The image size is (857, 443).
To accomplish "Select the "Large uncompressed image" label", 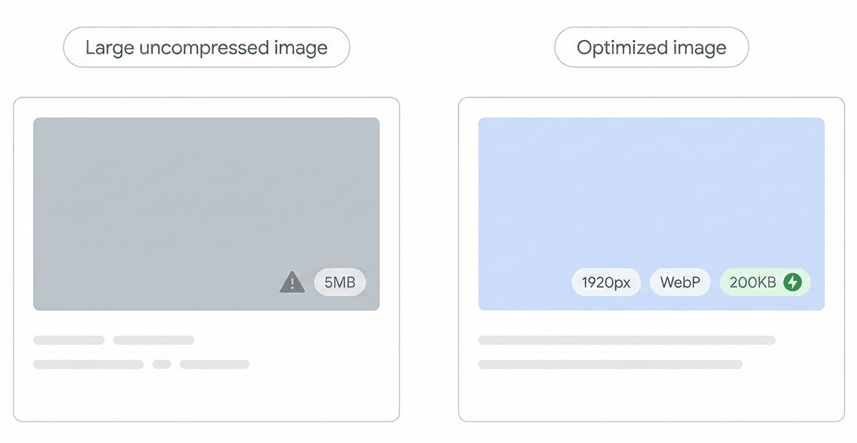I will (206, 49).
